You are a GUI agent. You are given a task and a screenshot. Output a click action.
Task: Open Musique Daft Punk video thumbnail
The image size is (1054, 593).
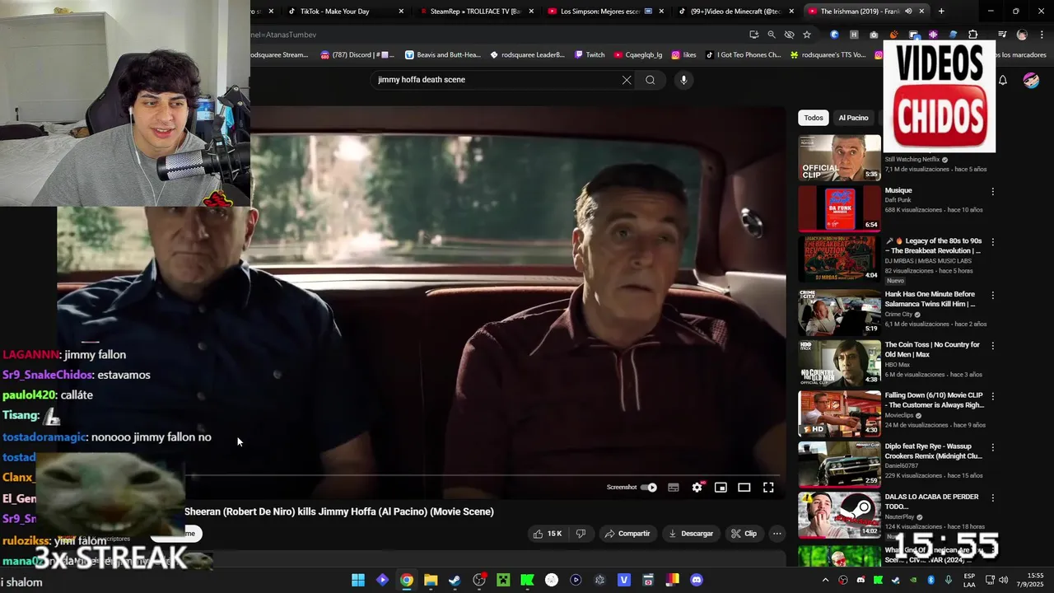coord(839,208)
